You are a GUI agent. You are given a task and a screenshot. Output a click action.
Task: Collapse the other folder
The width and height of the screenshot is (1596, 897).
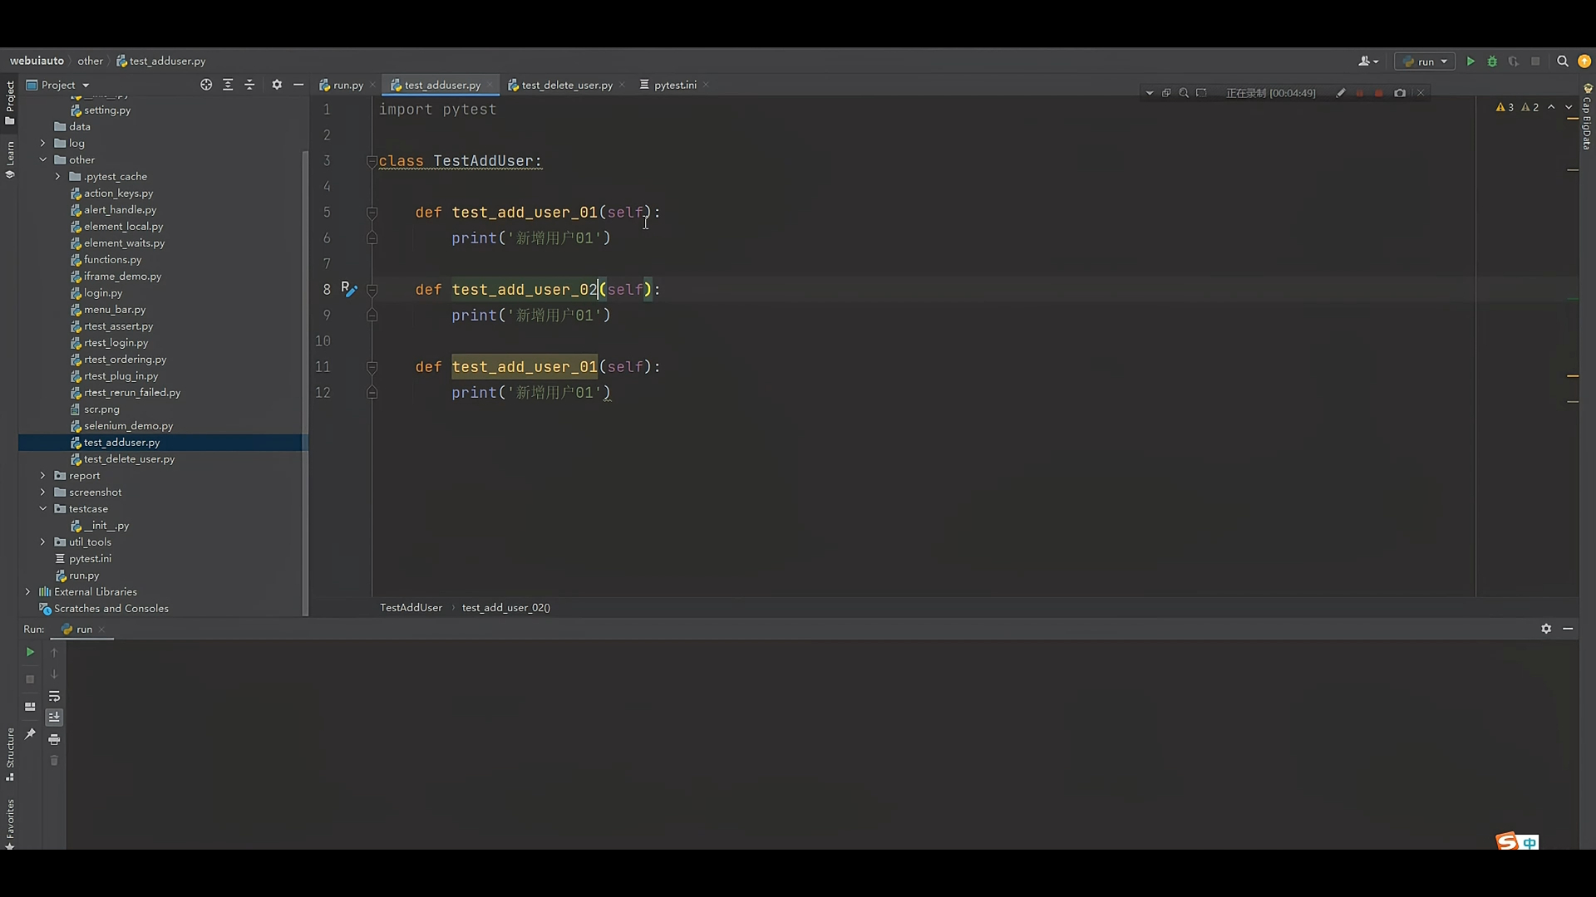[x=43, y=159]
